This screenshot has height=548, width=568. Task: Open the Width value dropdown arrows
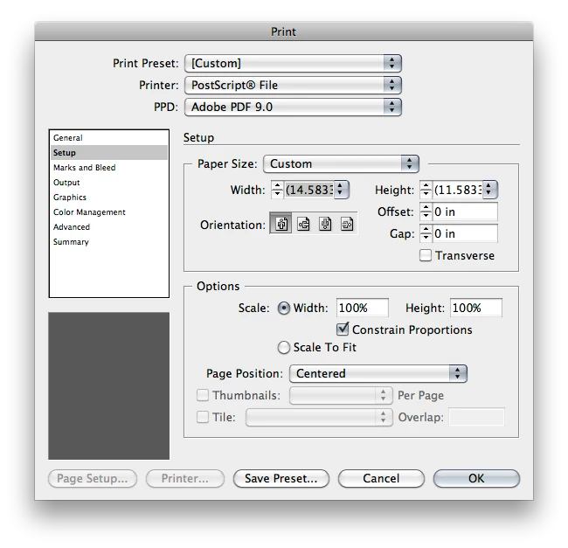(x=340, y=190)
